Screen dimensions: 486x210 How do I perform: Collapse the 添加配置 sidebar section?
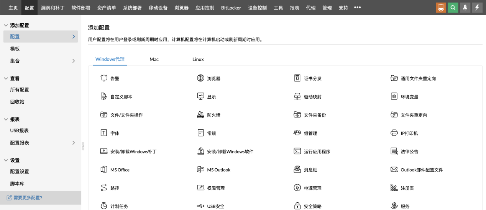(6, 26)
